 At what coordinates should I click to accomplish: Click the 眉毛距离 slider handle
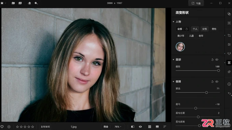click(x=199, y=126)
